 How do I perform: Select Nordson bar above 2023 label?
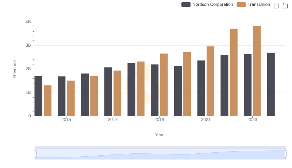tap(247, 85)
